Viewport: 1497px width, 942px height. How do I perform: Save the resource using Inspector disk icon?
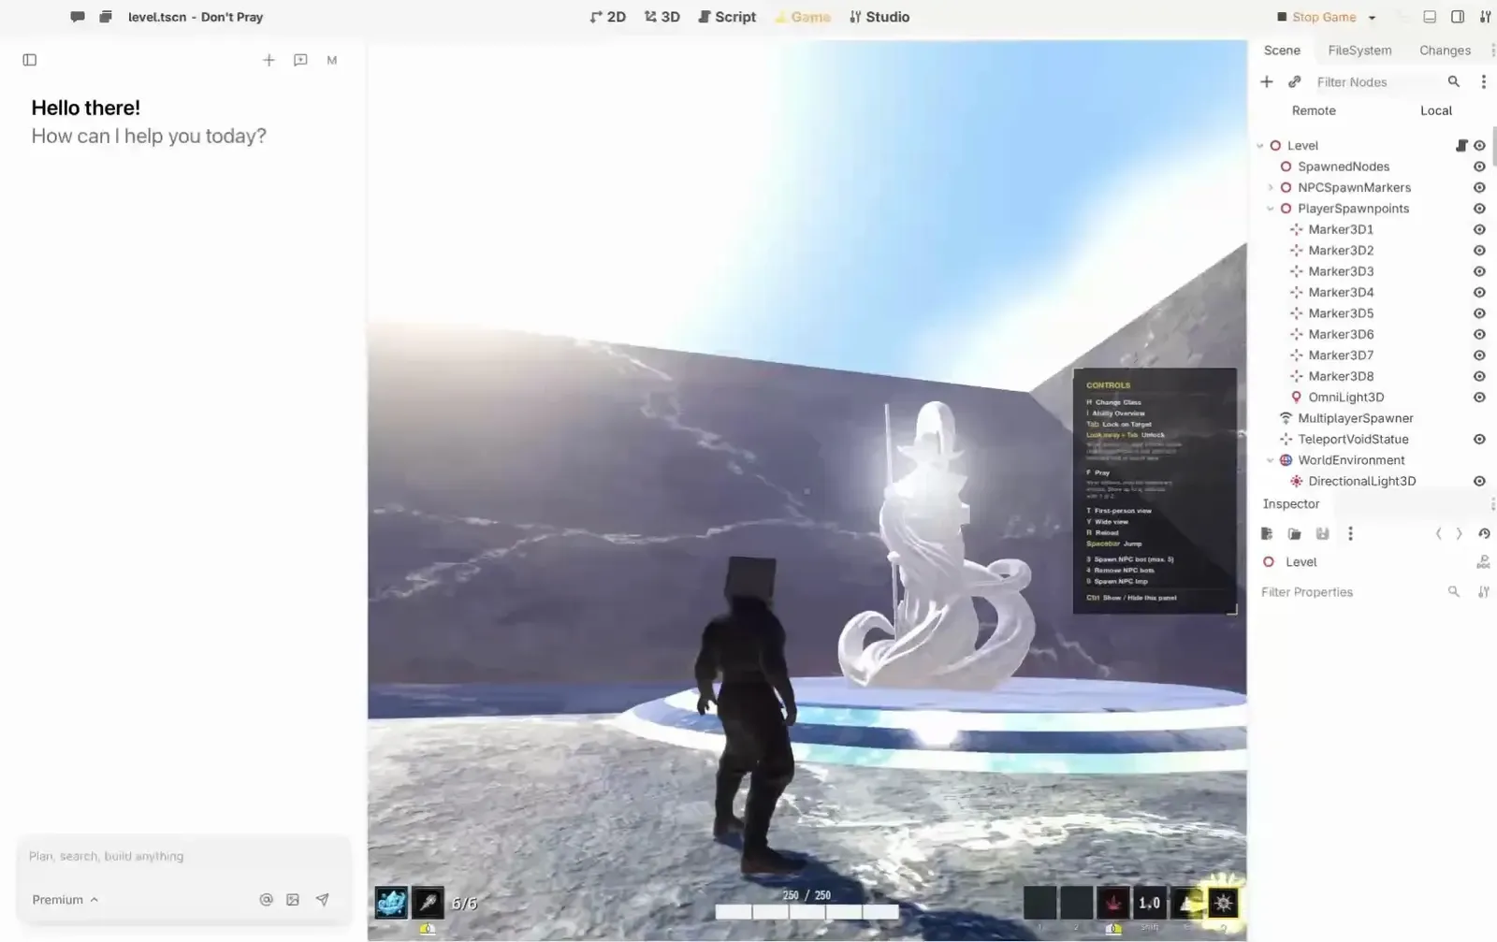pyautogui.click(x=1322, y=533)
